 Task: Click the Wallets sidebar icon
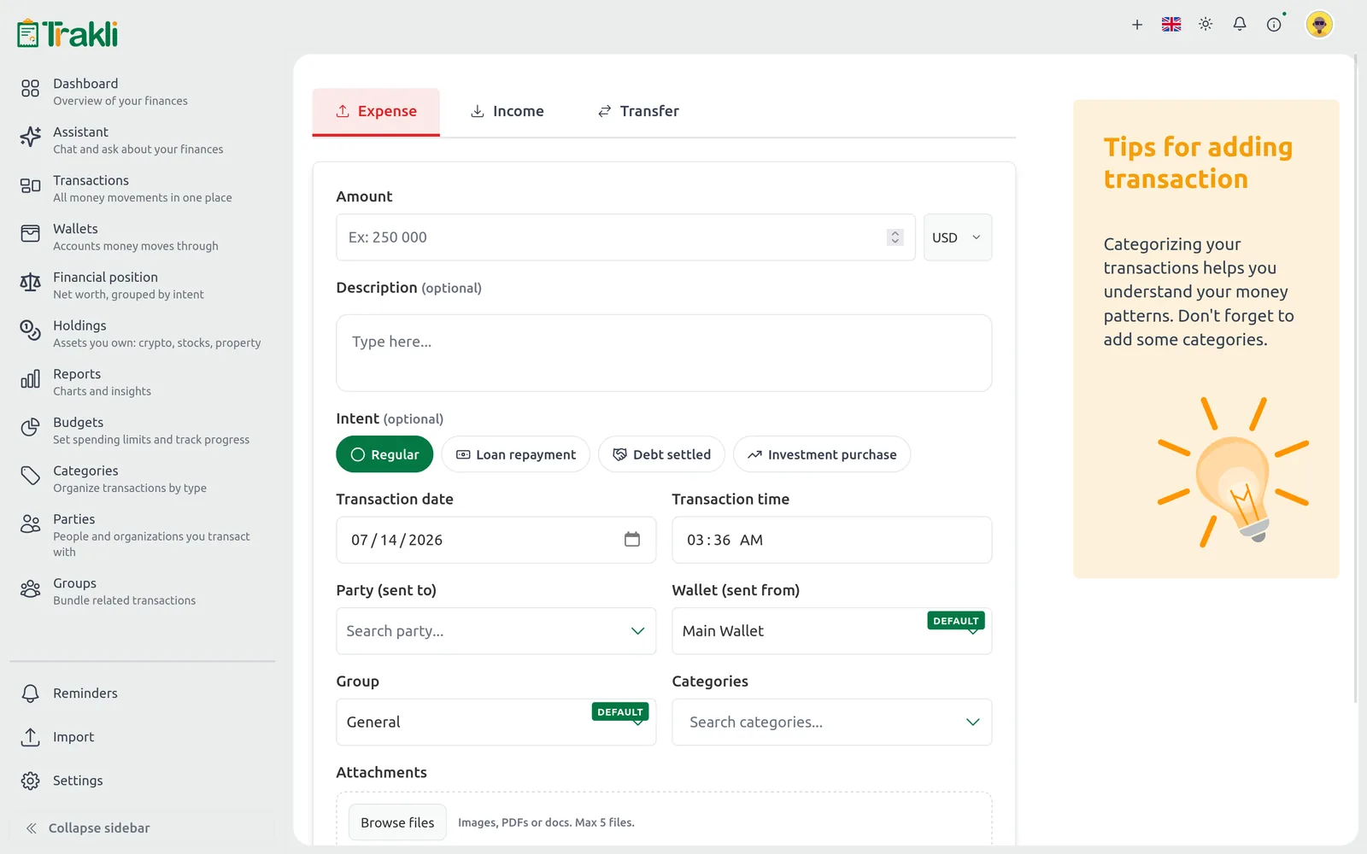click(x=30, y=234)
